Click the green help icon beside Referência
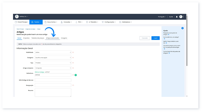The image size is (202, 112). pyautogui.click(x=76, y=75)
